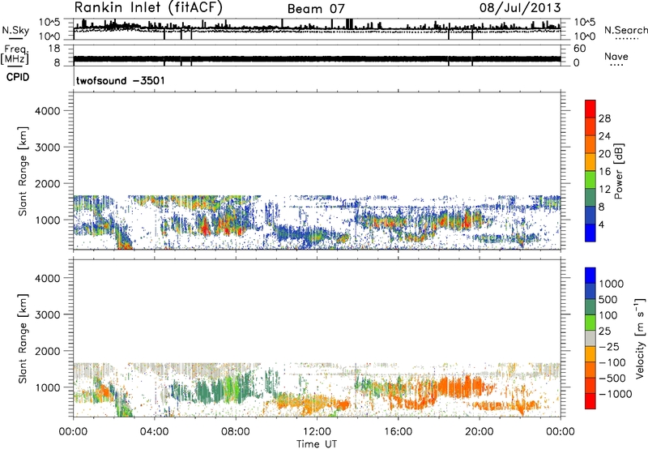Click the 'Freq. [MHz]' axis label
The width and height of the screenshot is (648, 449).
point(15,54)
